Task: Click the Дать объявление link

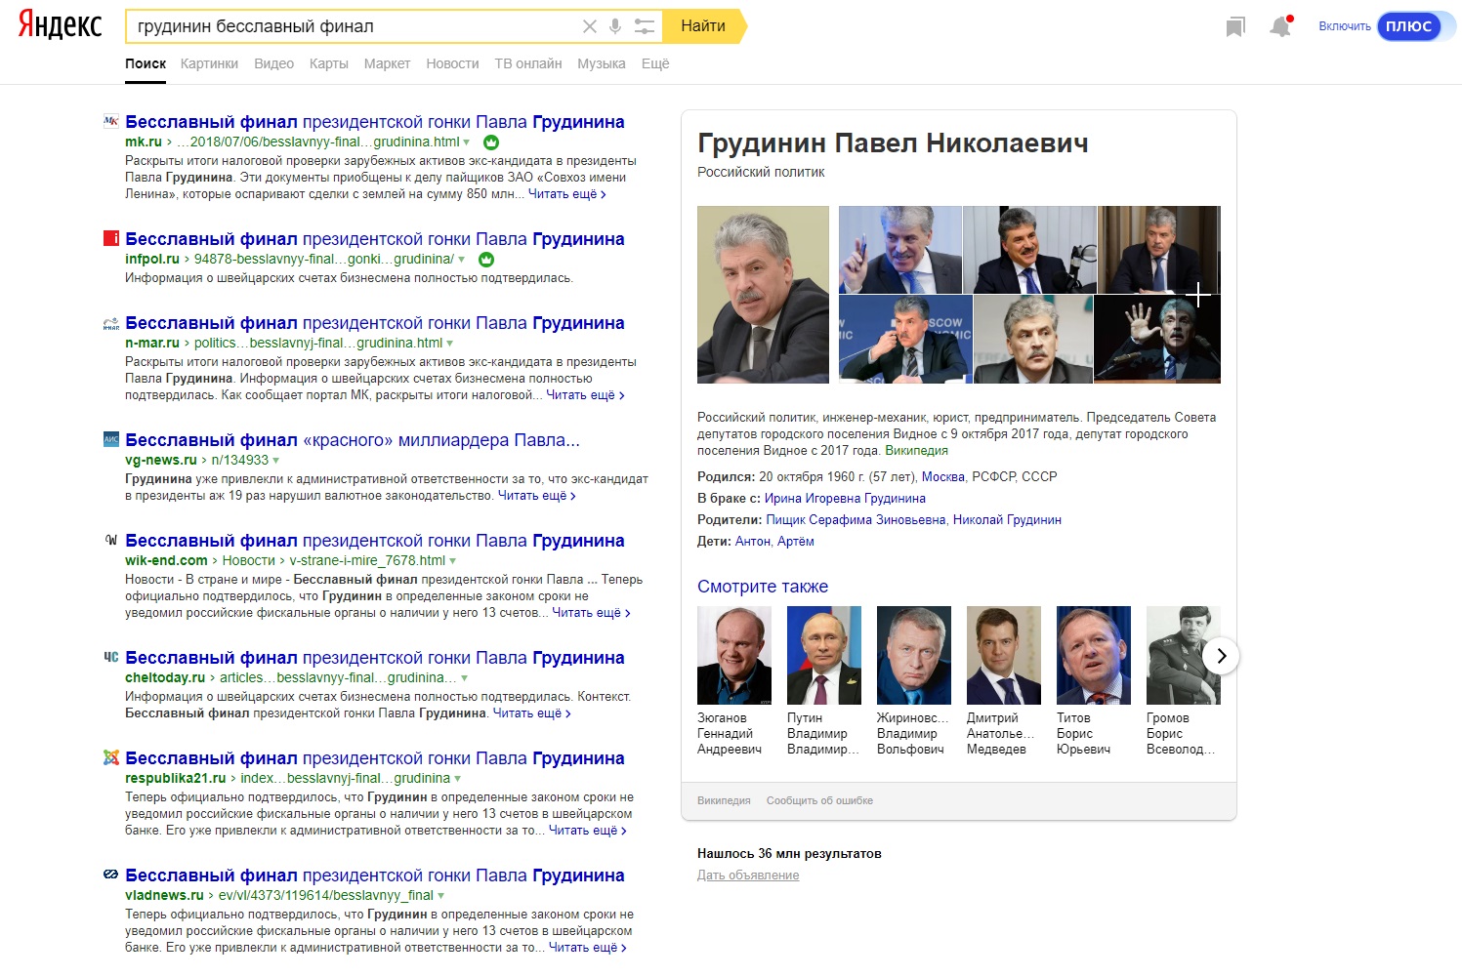Action: [748, 875]
